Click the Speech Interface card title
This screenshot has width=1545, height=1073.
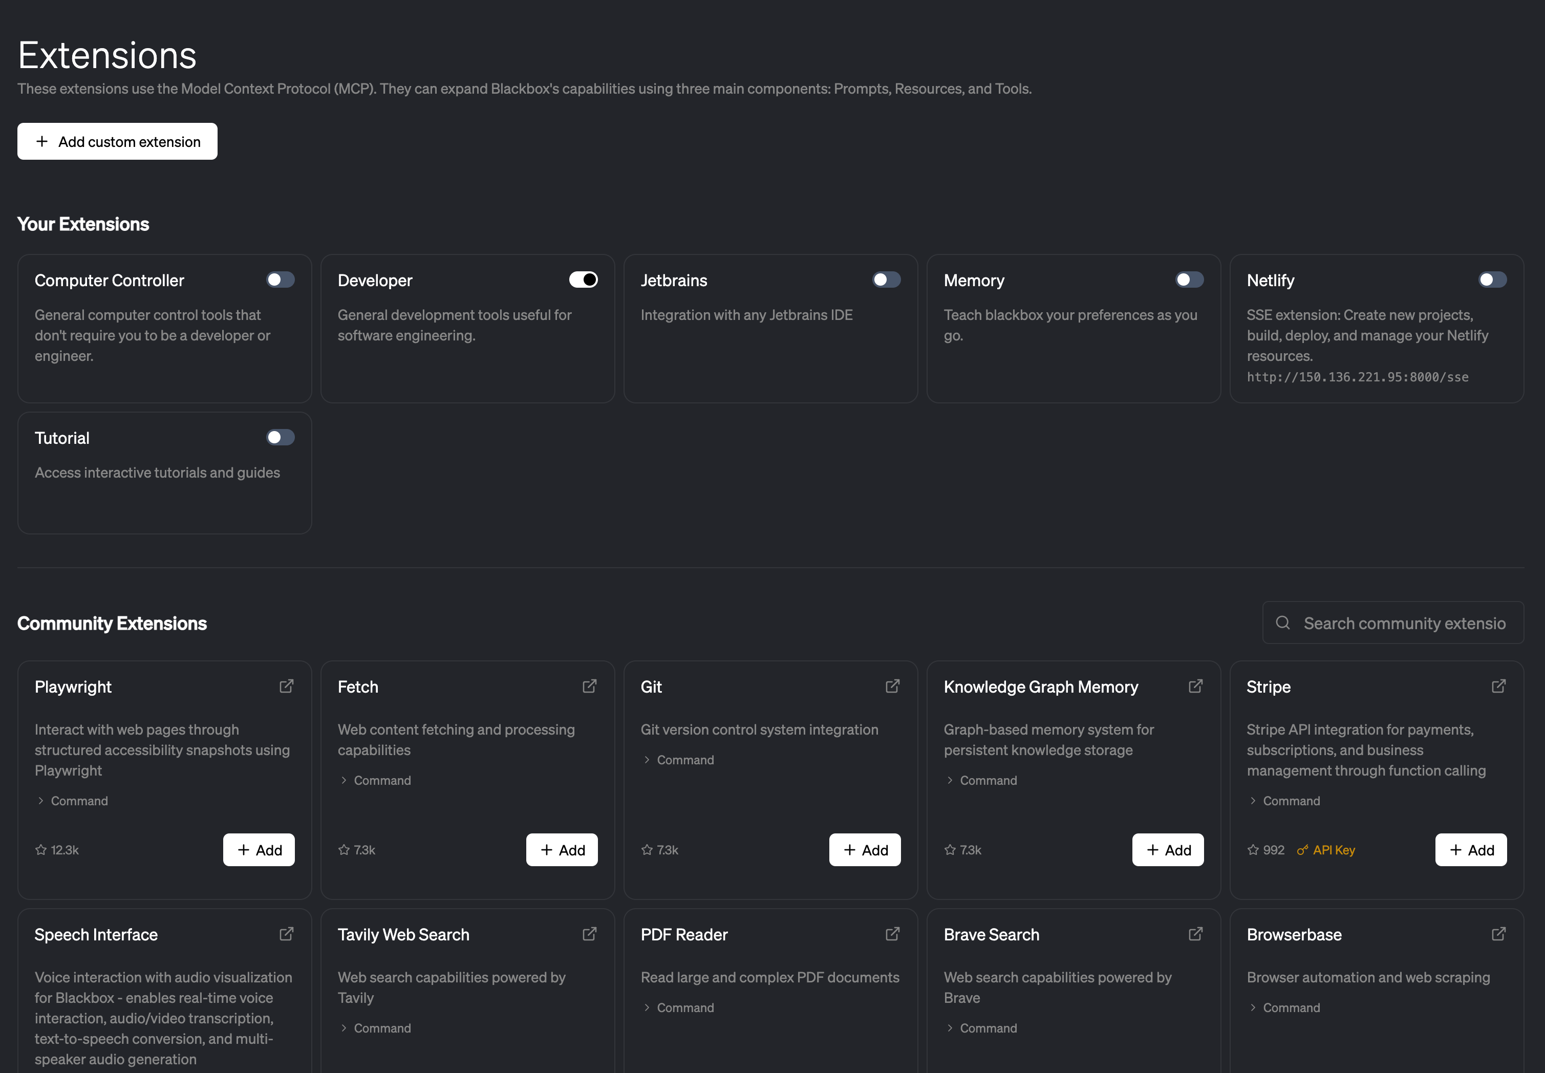96,934
